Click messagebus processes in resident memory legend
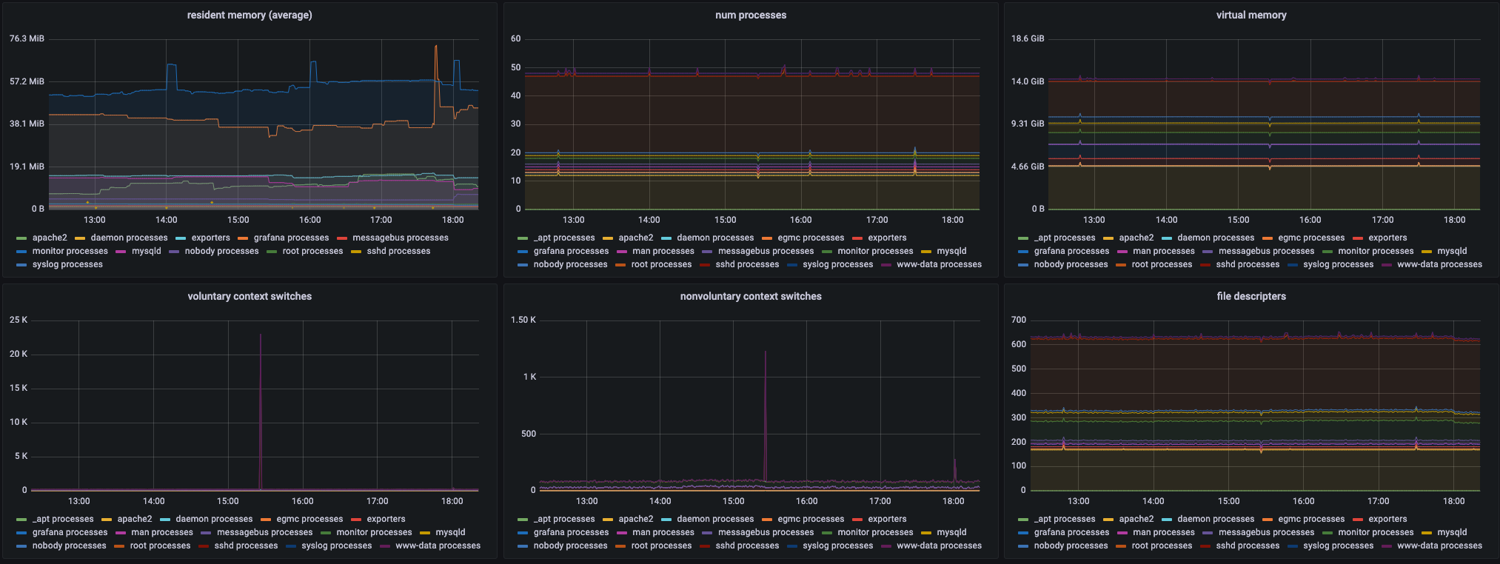Image resolution: width=1500 pixels, height=564 pixels. click(x=401, y=238)
